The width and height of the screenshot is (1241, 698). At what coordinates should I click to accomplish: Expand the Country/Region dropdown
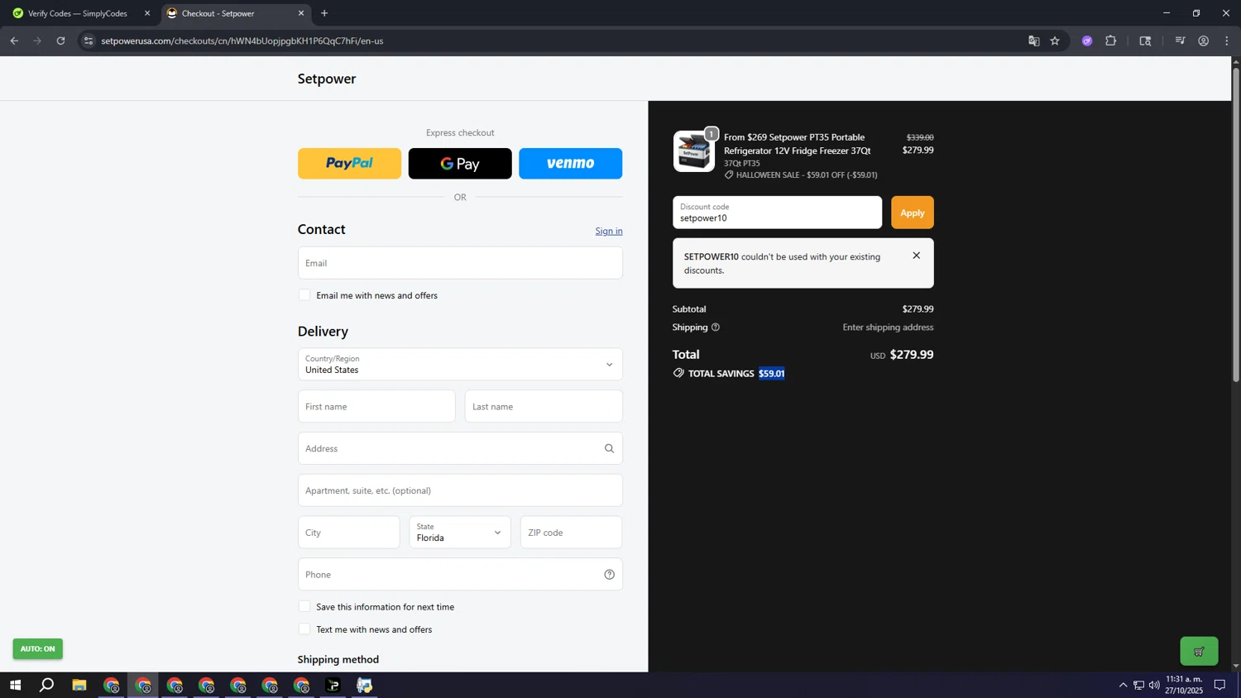coord(460,365)
